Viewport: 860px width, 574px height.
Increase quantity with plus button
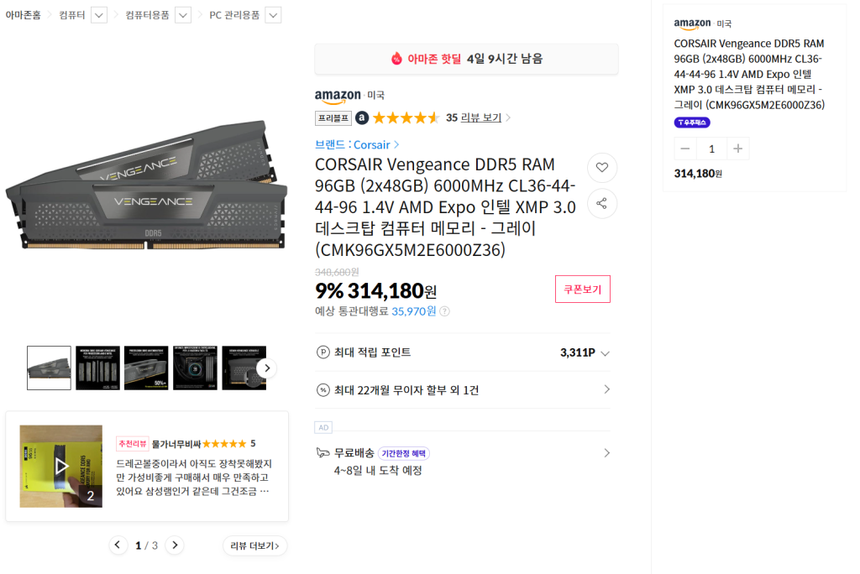pyautogui.click(x=737, y=149)
